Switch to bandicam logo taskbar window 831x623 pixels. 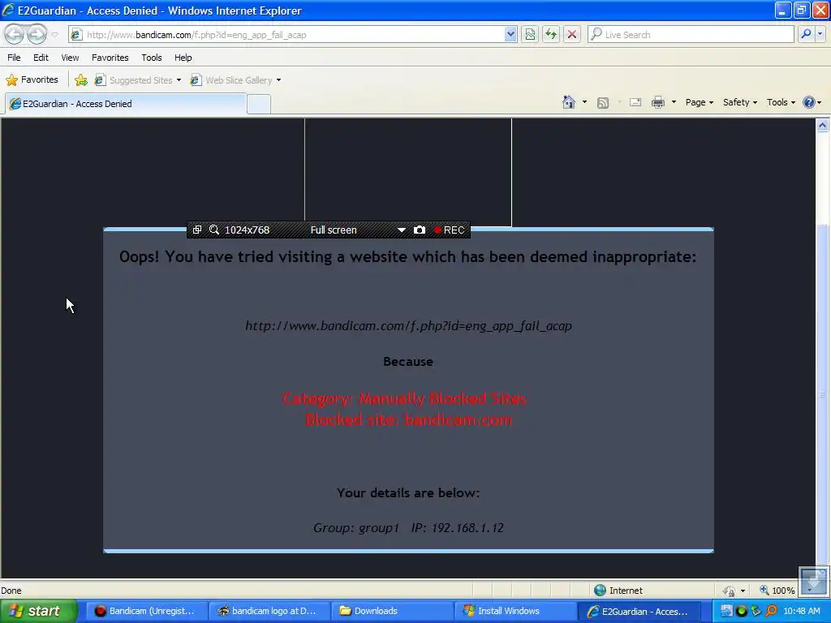269,612
